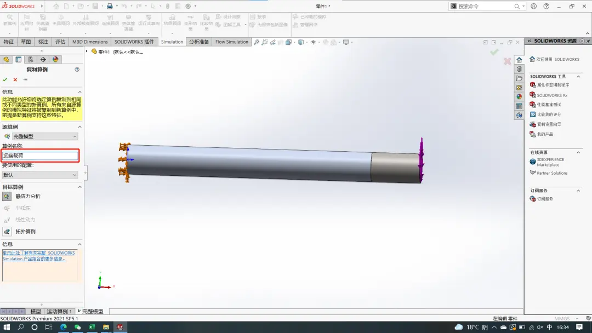
Task: Expand the 零件1 flyout tree arrow
Action: point(87,51)
